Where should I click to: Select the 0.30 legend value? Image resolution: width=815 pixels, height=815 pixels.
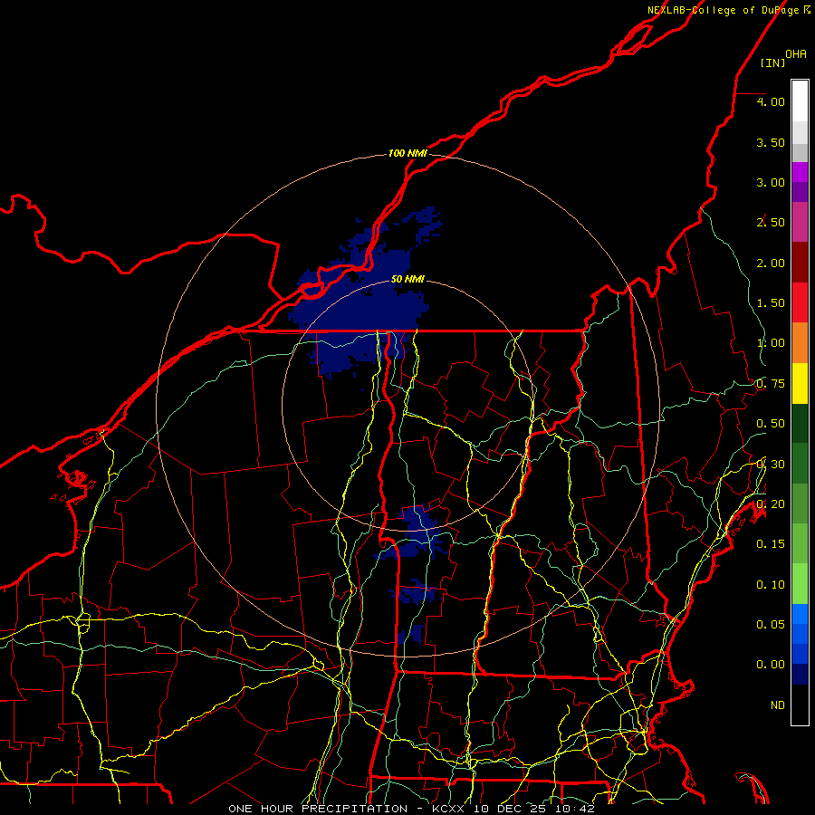click(x=771, y=465)
